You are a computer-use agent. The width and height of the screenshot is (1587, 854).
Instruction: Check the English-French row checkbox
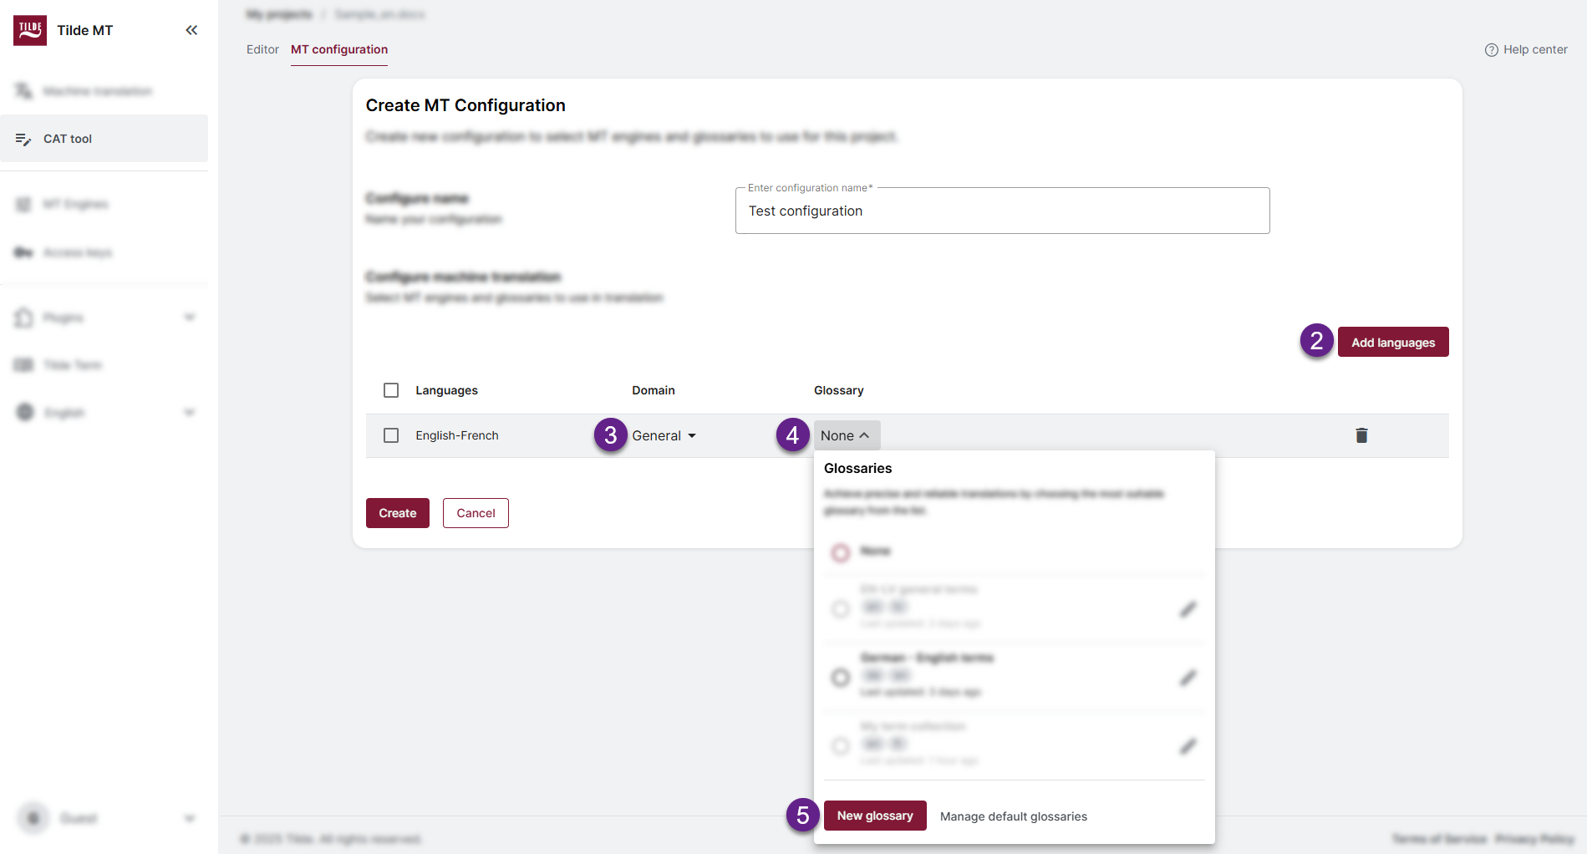[x=390, y=435]
